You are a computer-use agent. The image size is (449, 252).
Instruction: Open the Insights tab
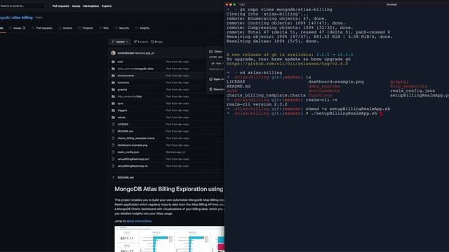pyautogui.click(x=142, y=28)
